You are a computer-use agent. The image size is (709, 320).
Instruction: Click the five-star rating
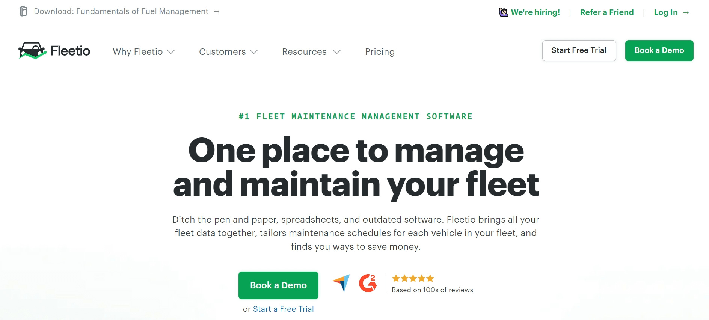[413, 278]
